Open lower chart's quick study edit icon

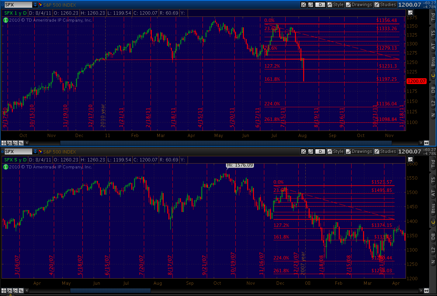click(x=303, y=151)
